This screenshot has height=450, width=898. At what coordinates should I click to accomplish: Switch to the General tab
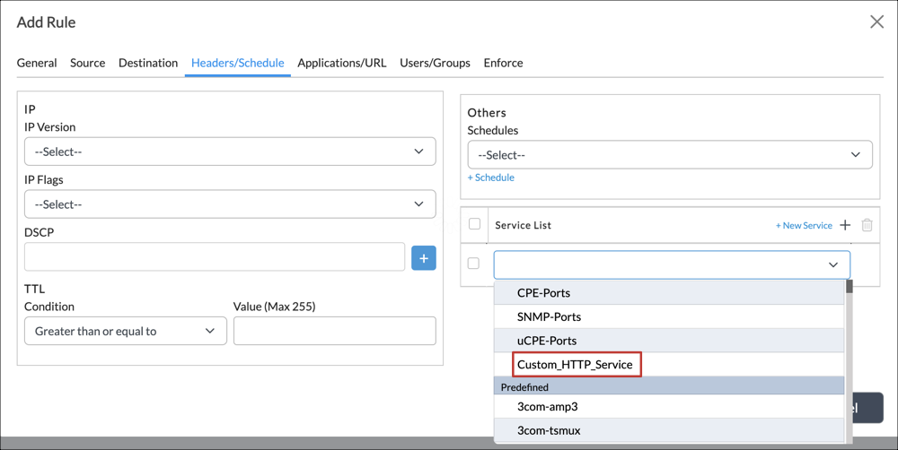pos(37,63)
